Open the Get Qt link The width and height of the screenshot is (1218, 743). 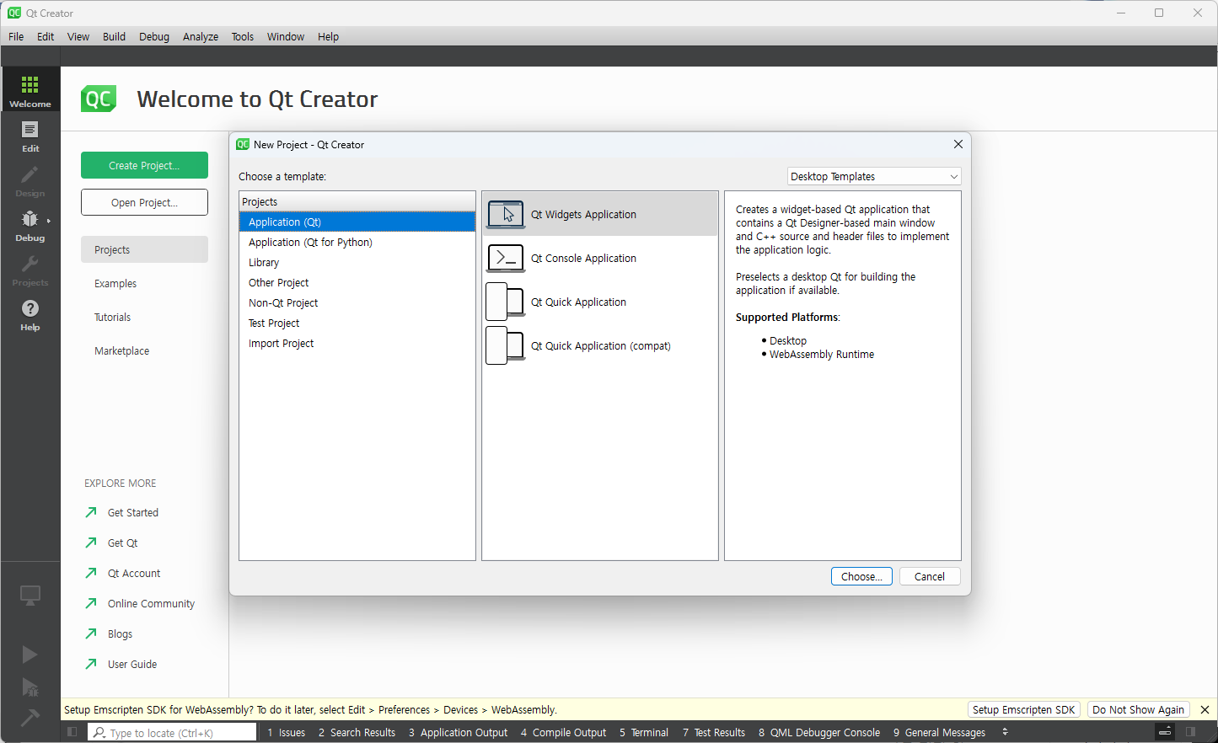(x=122, y=543)
